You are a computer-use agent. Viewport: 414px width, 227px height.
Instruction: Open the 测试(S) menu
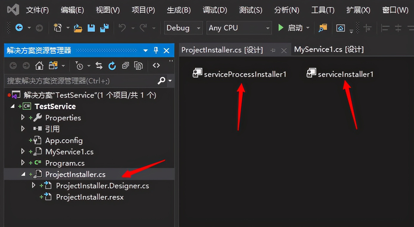(x=251, y=10)
